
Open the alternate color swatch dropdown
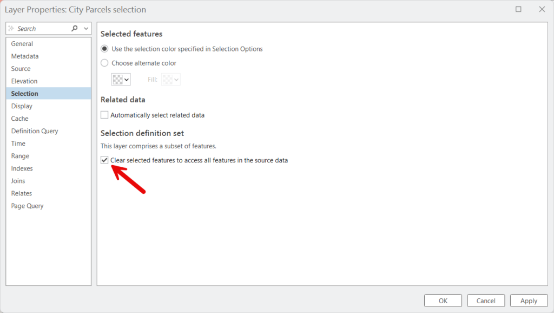pyautogui.click(x=121, y=79)
